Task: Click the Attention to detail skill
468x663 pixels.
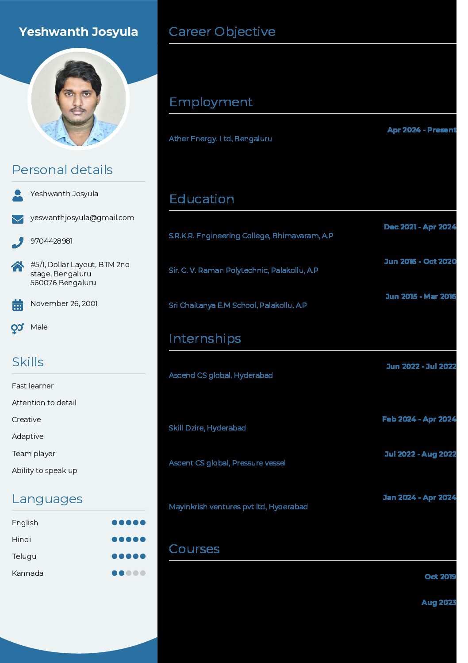Action: pyautogui.click(x=44, y=403)
